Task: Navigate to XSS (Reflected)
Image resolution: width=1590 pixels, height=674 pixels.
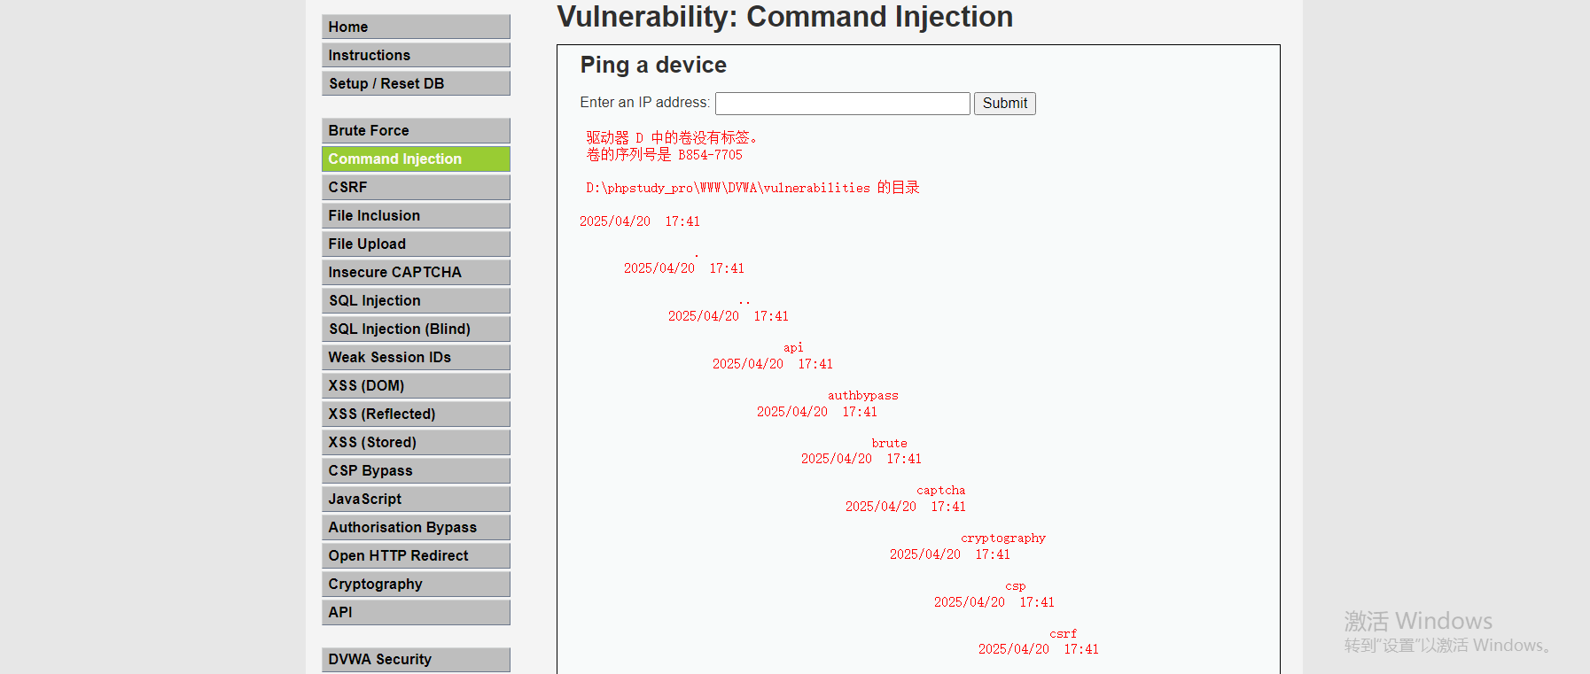Action: click(416, 414)
